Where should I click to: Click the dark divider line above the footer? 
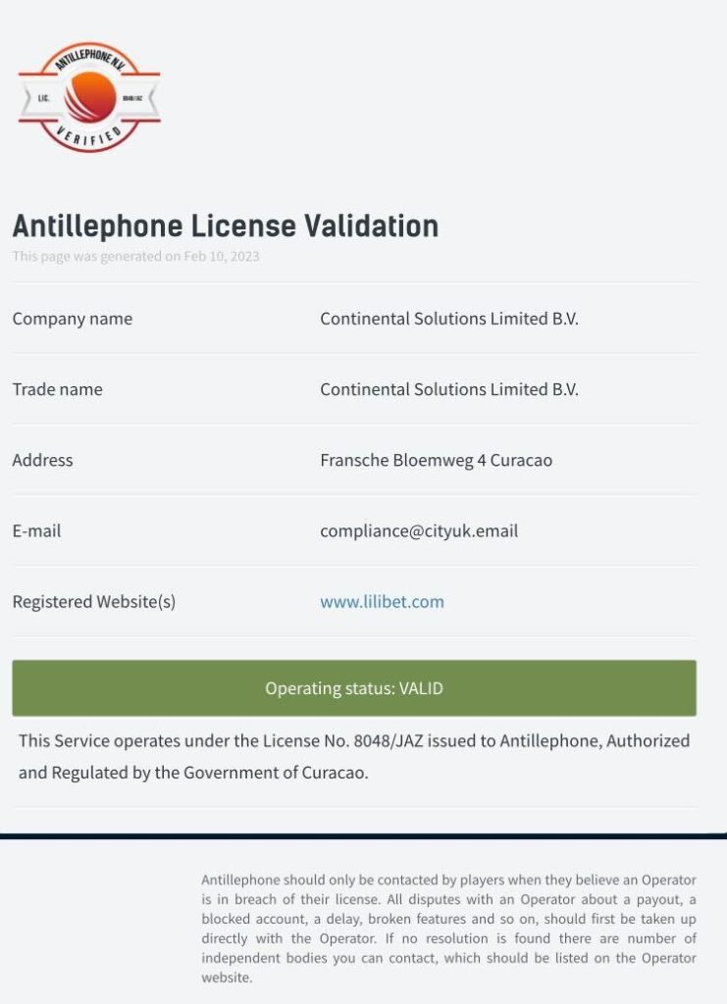tap(363, 835)
